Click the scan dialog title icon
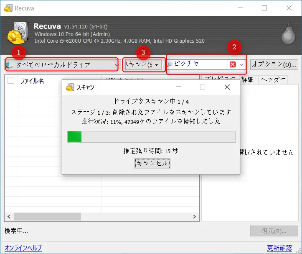Screen dimensions: 302x254 coord(70,87)
